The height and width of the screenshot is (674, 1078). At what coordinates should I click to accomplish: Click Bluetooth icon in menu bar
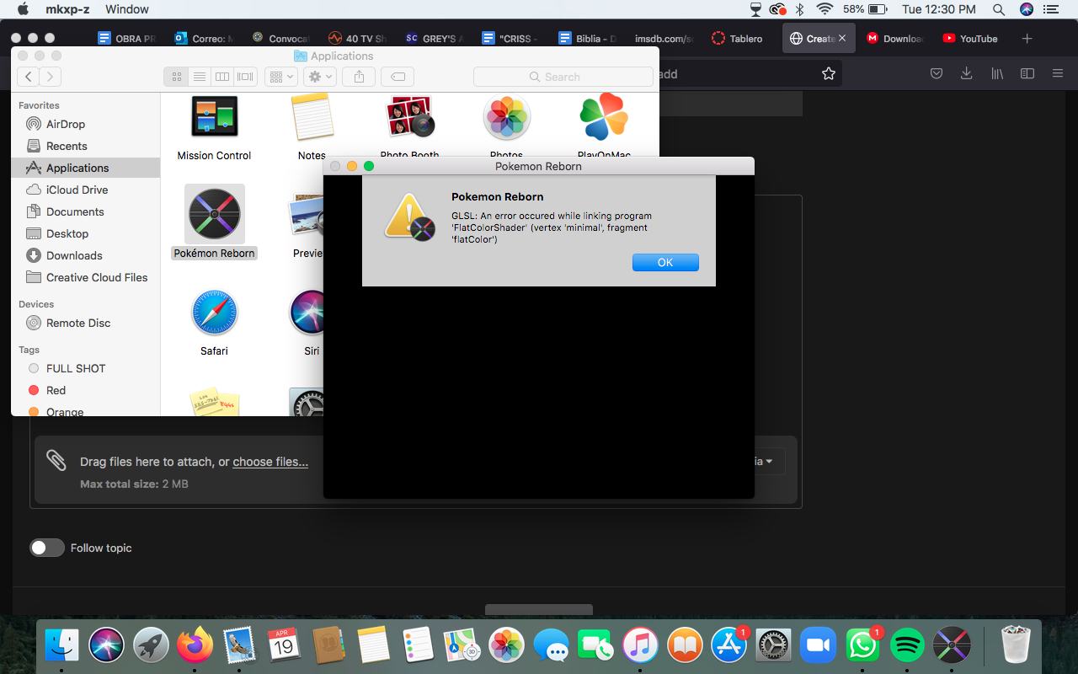801,9
